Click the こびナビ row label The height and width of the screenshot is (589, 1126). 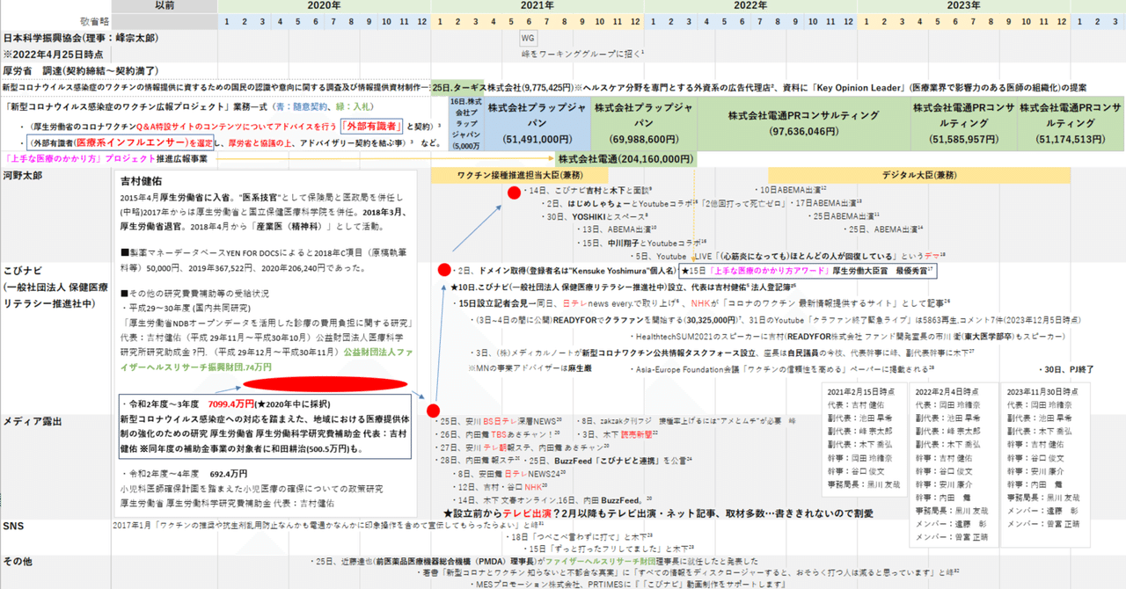[24, 270]
